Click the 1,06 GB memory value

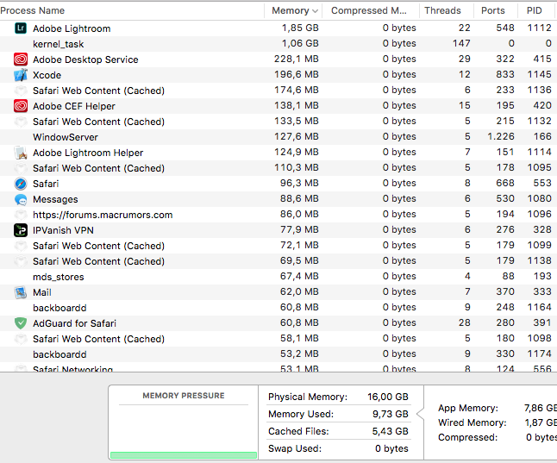coord(300,43)
